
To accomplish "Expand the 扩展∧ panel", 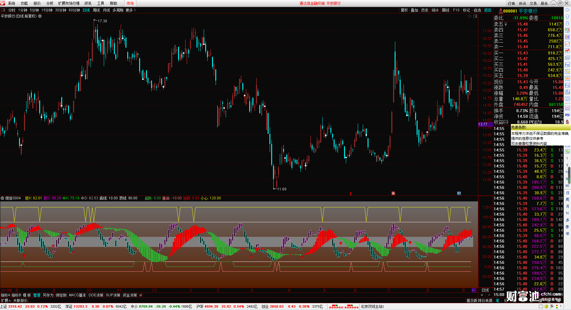I will (x=6, y=300).
